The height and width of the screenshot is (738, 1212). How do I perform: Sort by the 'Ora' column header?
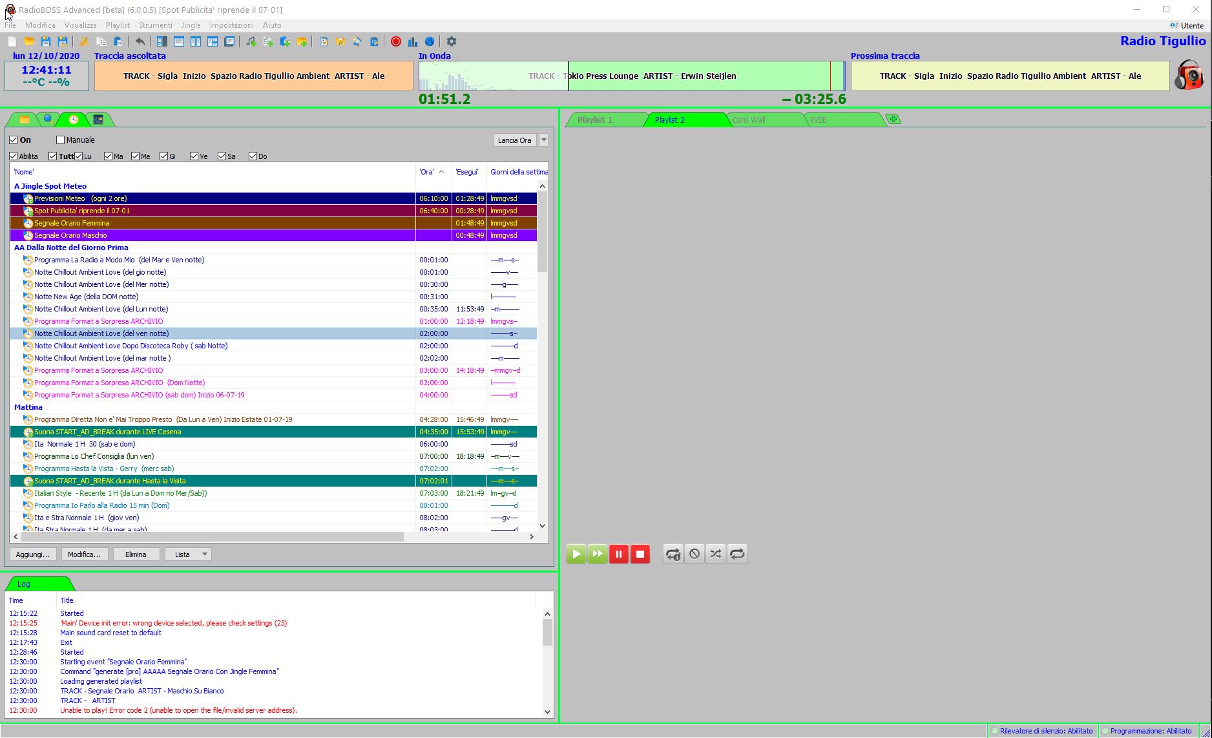(x=427, y=172)
